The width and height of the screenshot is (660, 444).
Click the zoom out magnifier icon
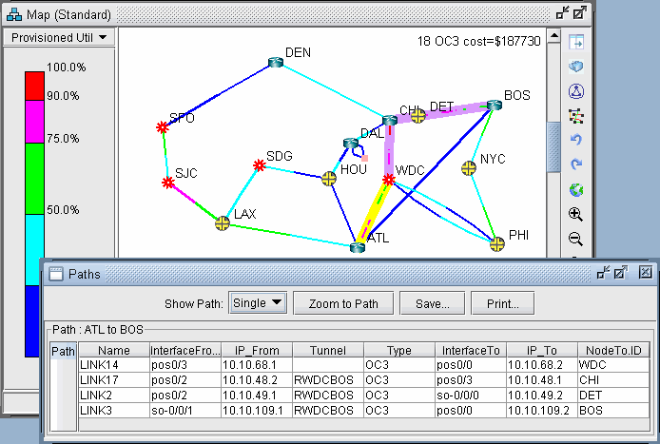coord(575,239)
